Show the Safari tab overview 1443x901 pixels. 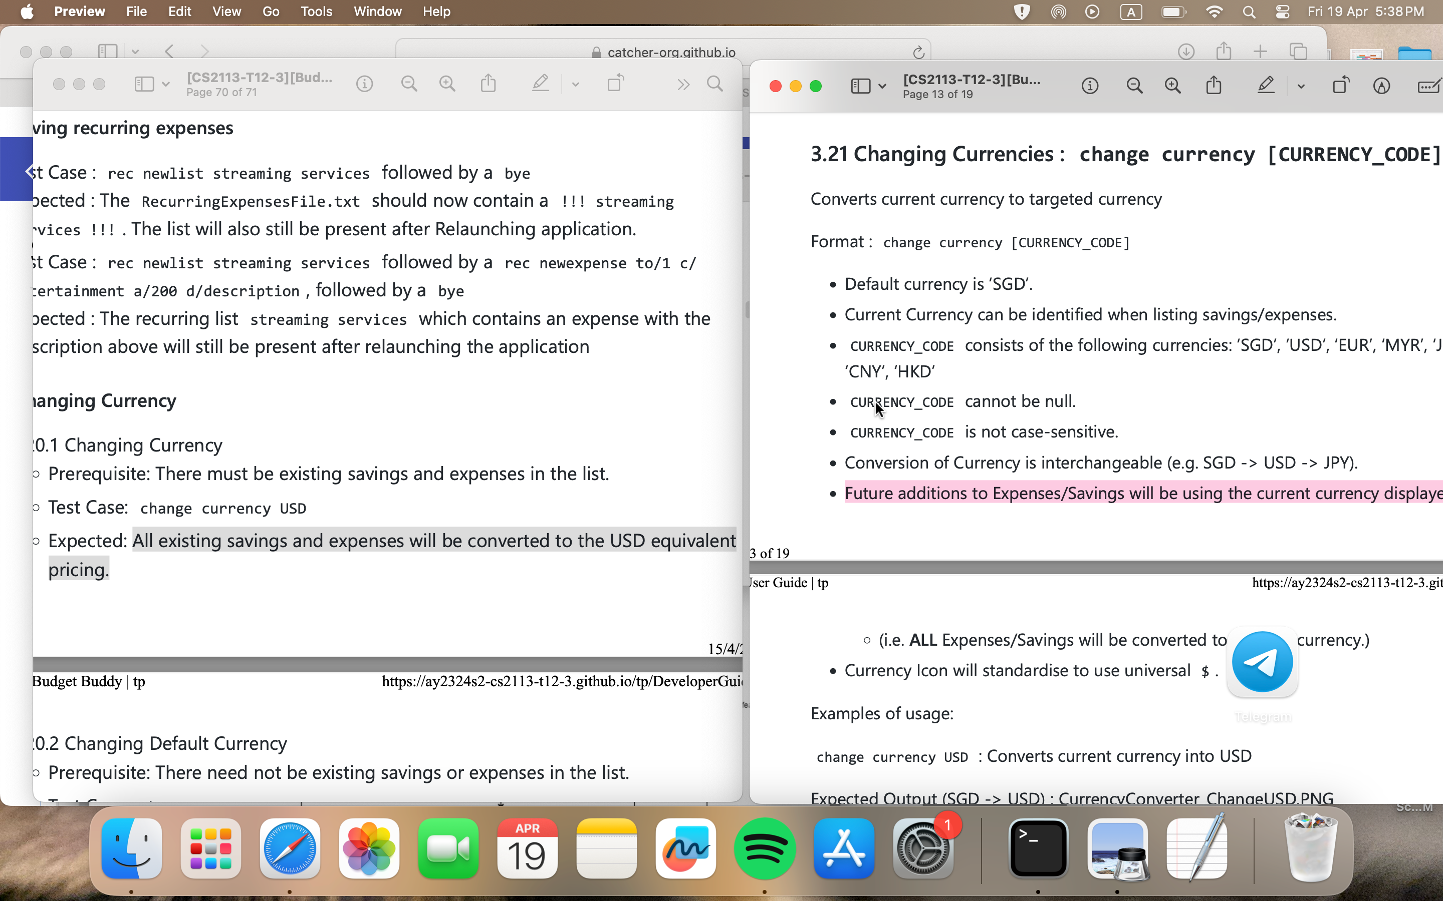1298,51
